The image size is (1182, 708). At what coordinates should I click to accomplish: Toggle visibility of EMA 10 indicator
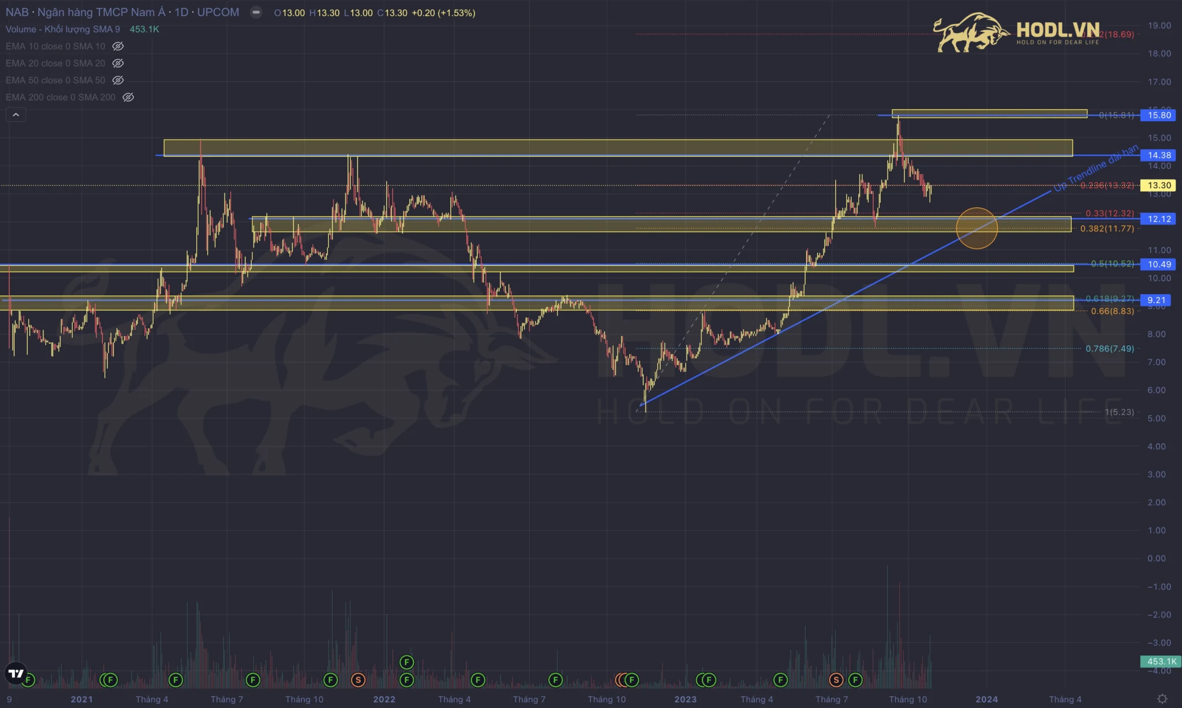point(118,46)
